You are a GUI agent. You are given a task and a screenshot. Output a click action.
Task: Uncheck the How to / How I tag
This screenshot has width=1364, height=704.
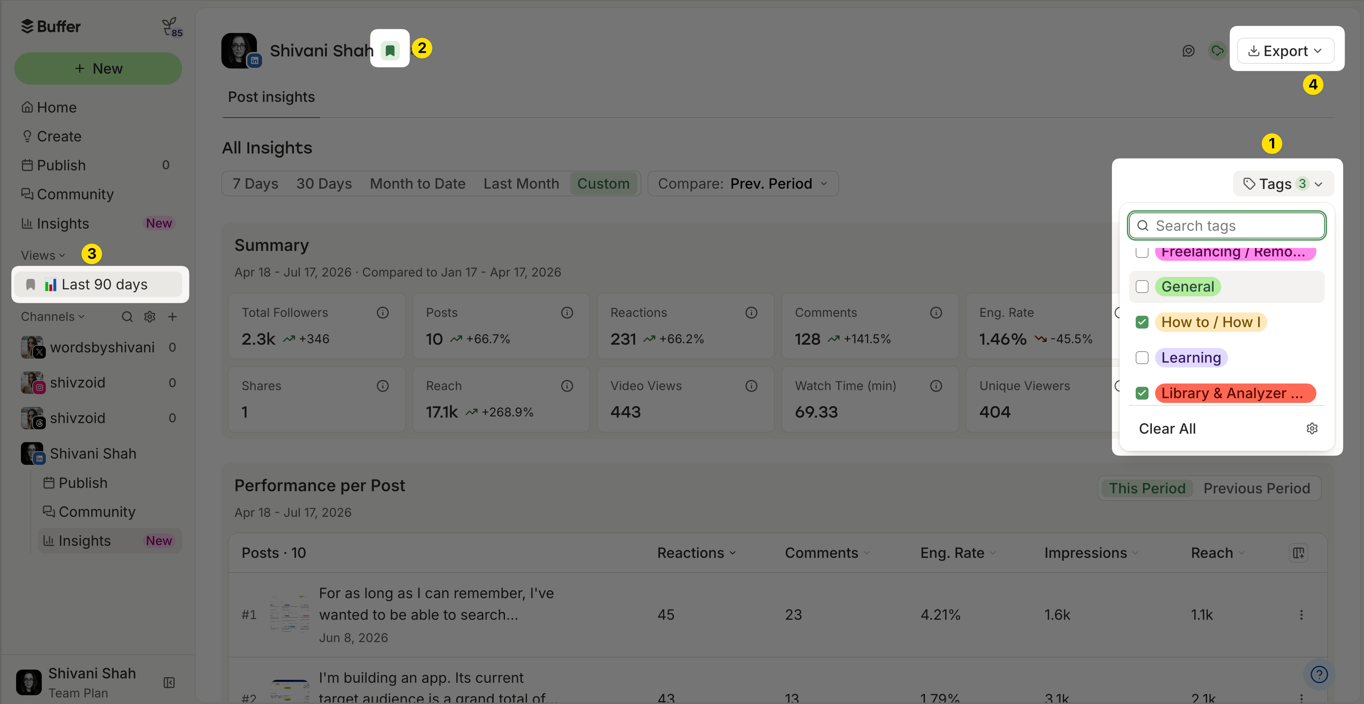pos(1142,322)
